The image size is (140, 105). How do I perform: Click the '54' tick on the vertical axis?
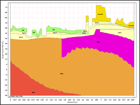click(6, 23)
